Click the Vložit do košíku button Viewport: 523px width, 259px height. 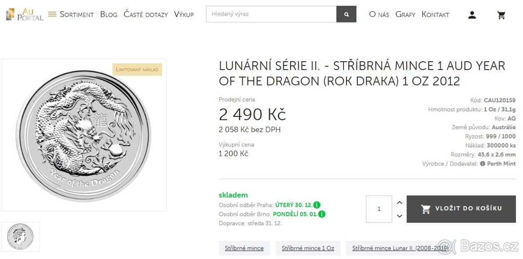tap(461, 209)
